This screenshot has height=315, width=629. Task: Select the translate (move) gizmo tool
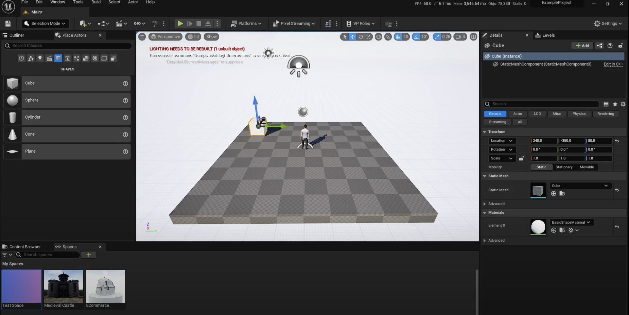pyautogui.click(x=352, y=37)
